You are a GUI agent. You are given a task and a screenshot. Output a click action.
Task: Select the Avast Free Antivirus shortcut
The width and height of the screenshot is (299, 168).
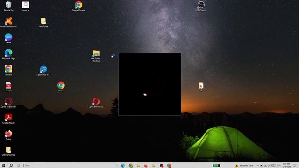pos(8,22)
